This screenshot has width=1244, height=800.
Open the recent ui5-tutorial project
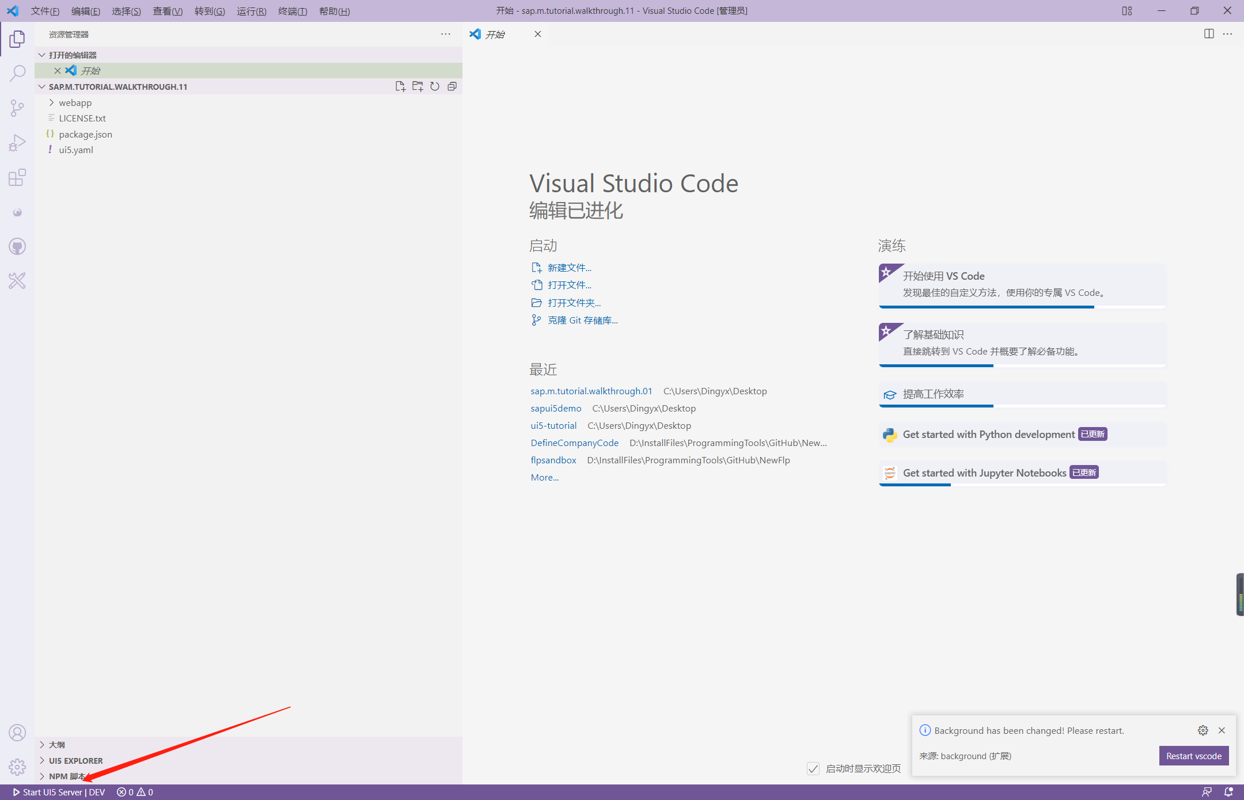(553, 425)
